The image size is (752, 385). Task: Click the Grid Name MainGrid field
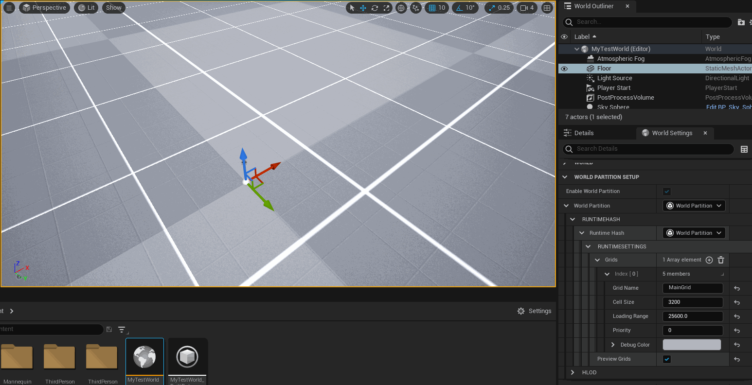pos(693,288)
